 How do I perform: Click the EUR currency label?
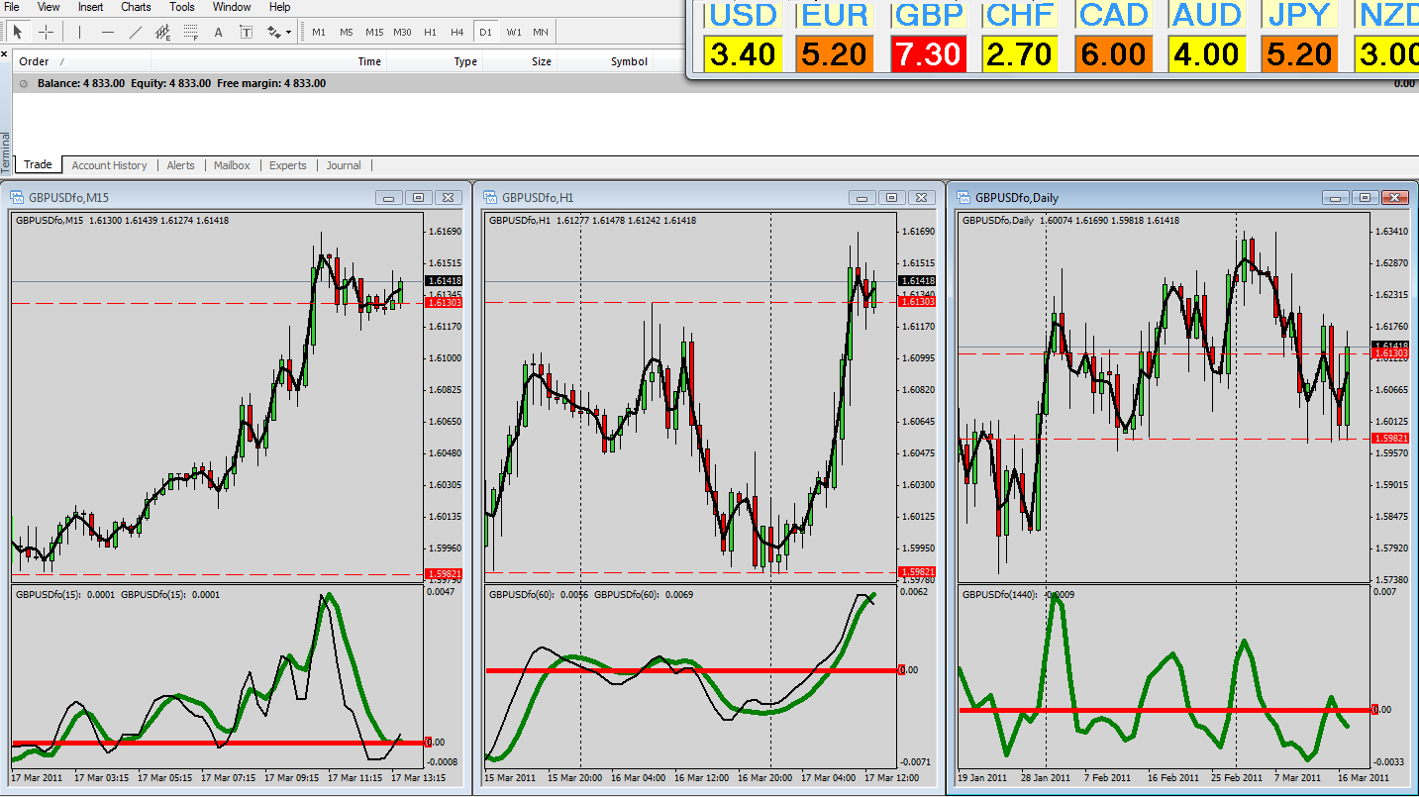835,15
